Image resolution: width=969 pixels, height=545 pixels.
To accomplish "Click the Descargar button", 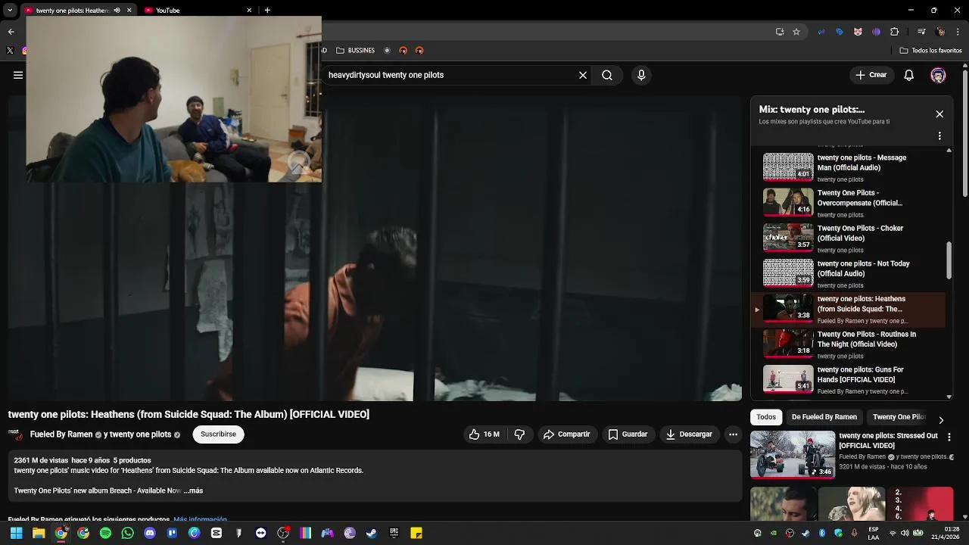I will coord(689,434).
